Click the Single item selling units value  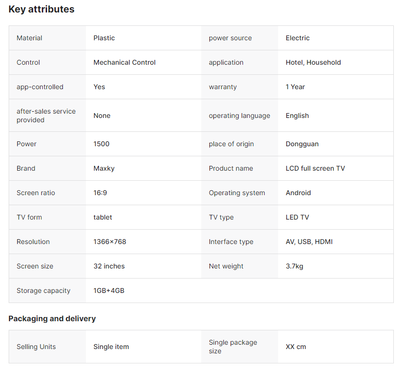click(x=111, y=347)
